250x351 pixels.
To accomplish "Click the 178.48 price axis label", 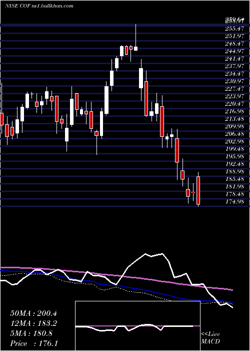I will [x=234, y=194].
